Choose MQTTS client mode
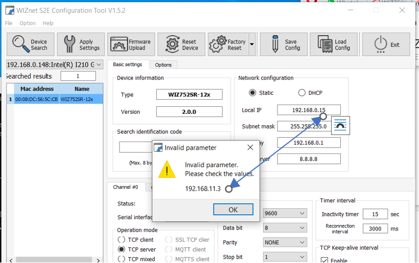Screen dimensions: 419x263 click(169, 259)
